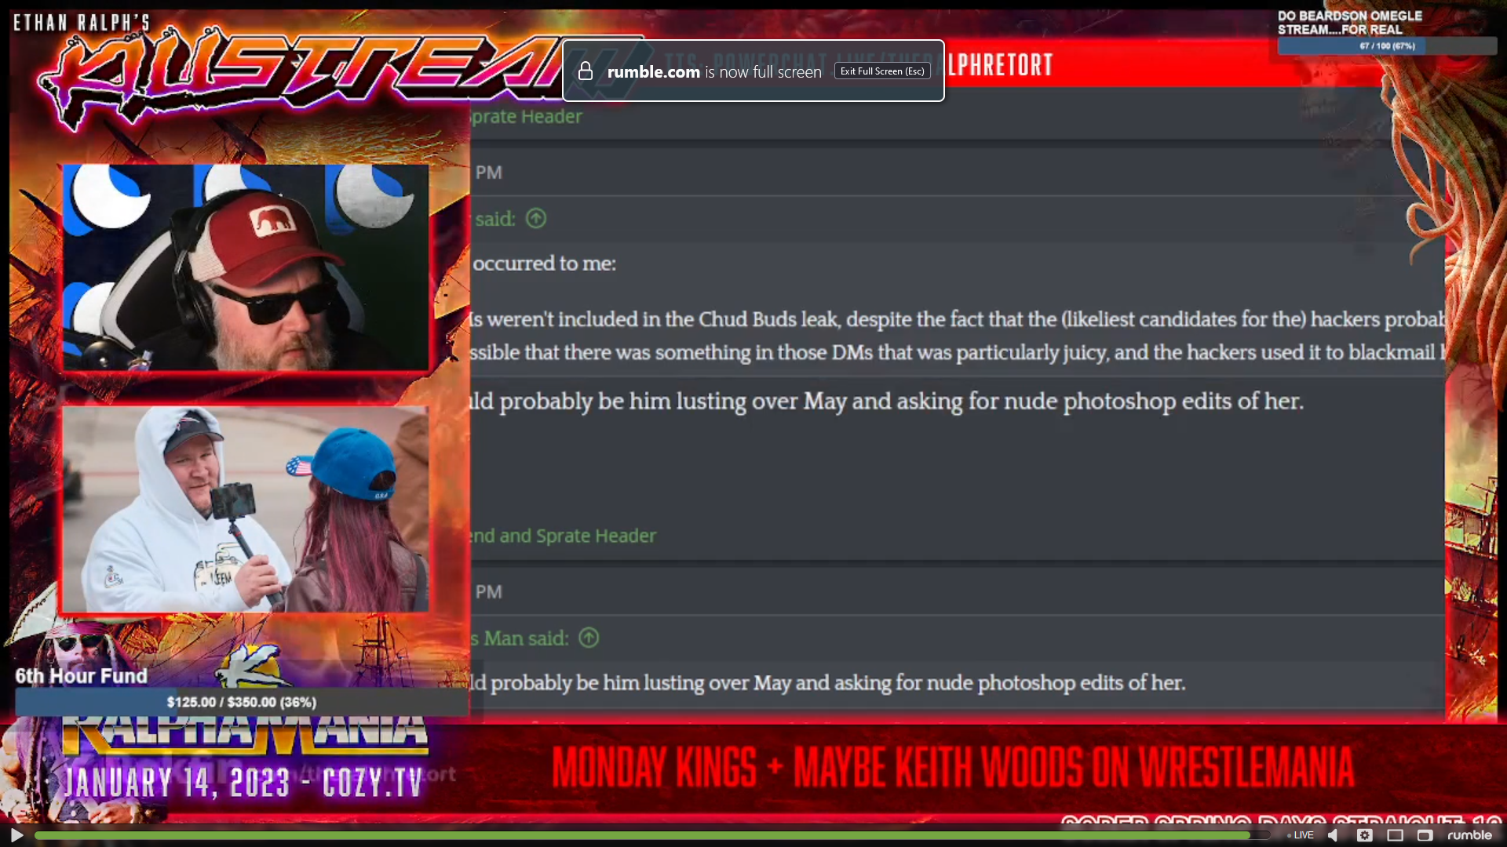
Task: Switch to theater mode view
Action: [x=1395, y=835]
